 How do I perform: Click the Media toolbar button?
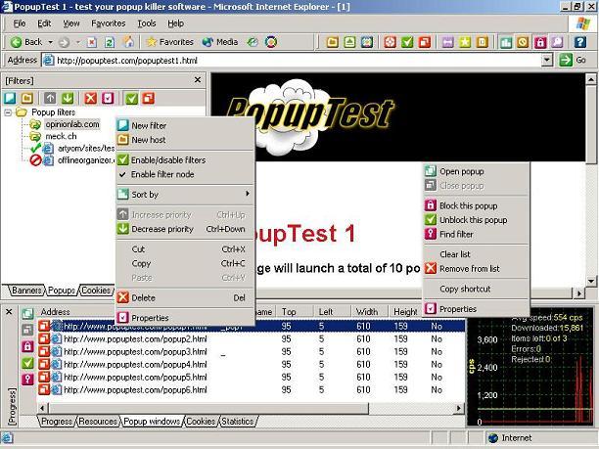tap(220, 42)
